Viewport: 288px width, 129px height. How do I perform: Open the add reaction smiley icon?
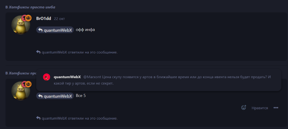click(243, 108)
